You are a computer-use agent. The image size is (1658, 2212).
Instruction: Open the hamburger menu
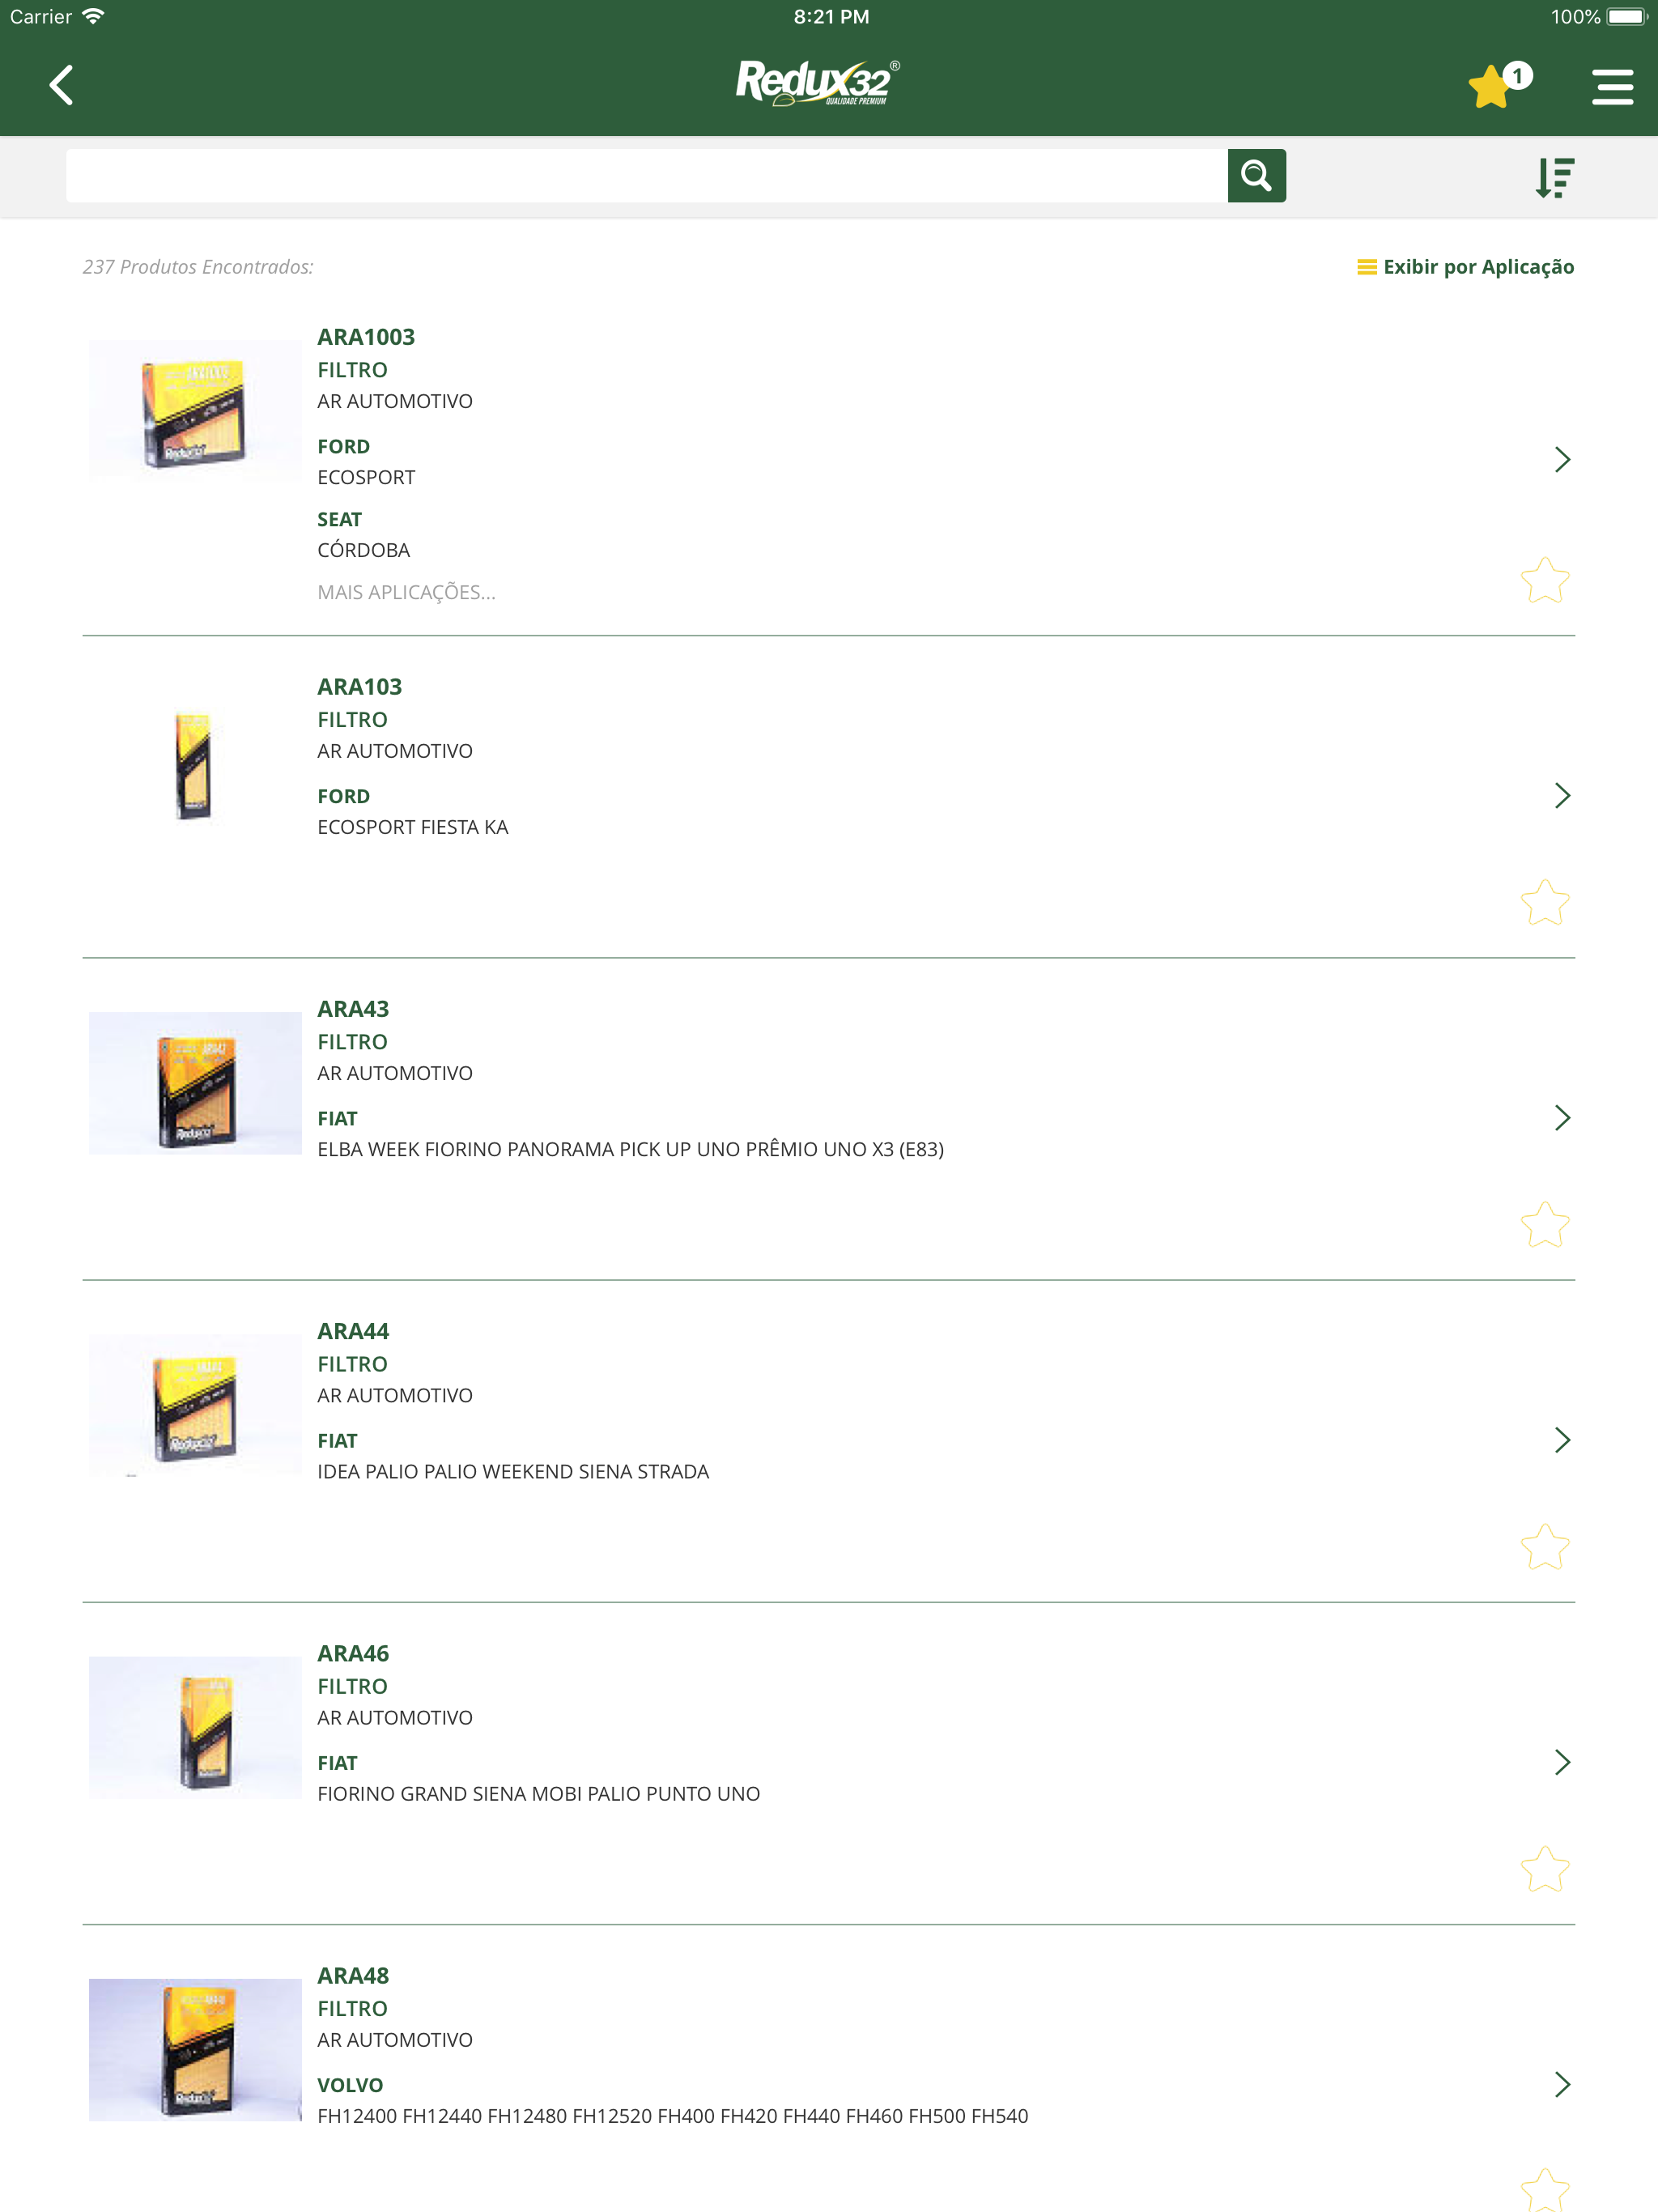(1612, 86)
